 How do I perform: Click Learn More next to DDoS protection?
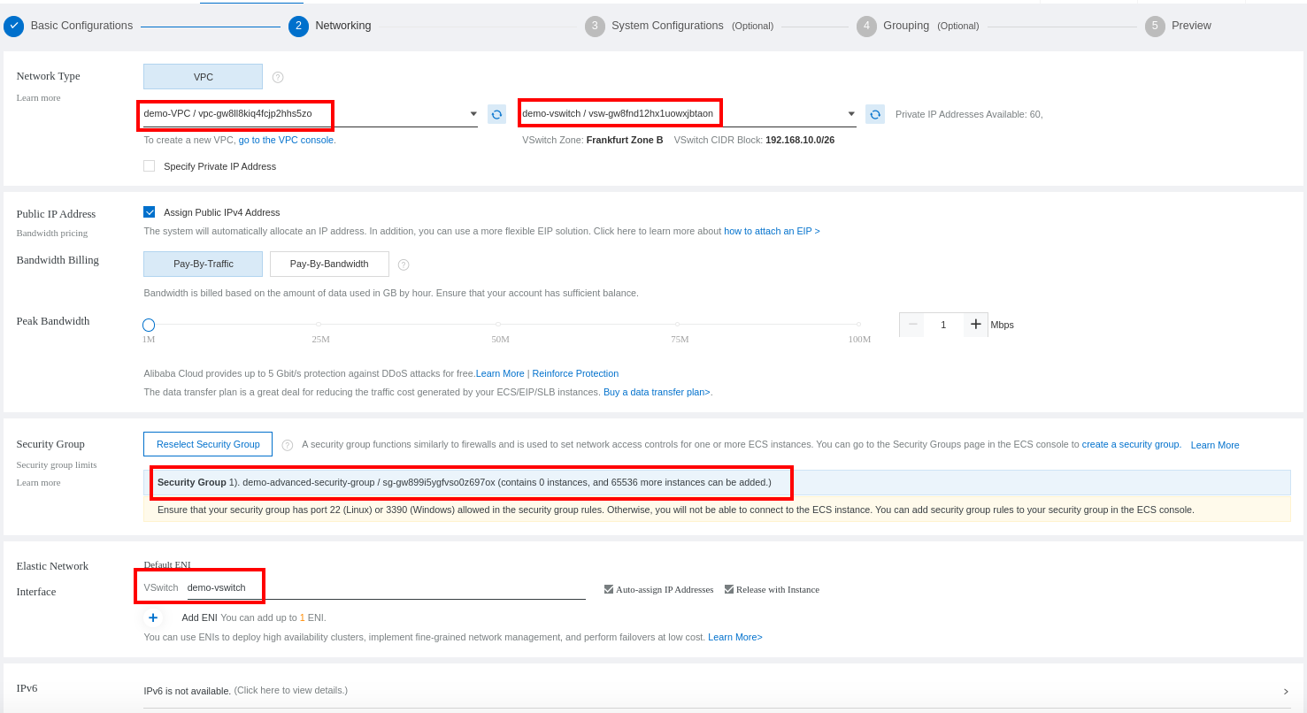[x=500, y=373]
